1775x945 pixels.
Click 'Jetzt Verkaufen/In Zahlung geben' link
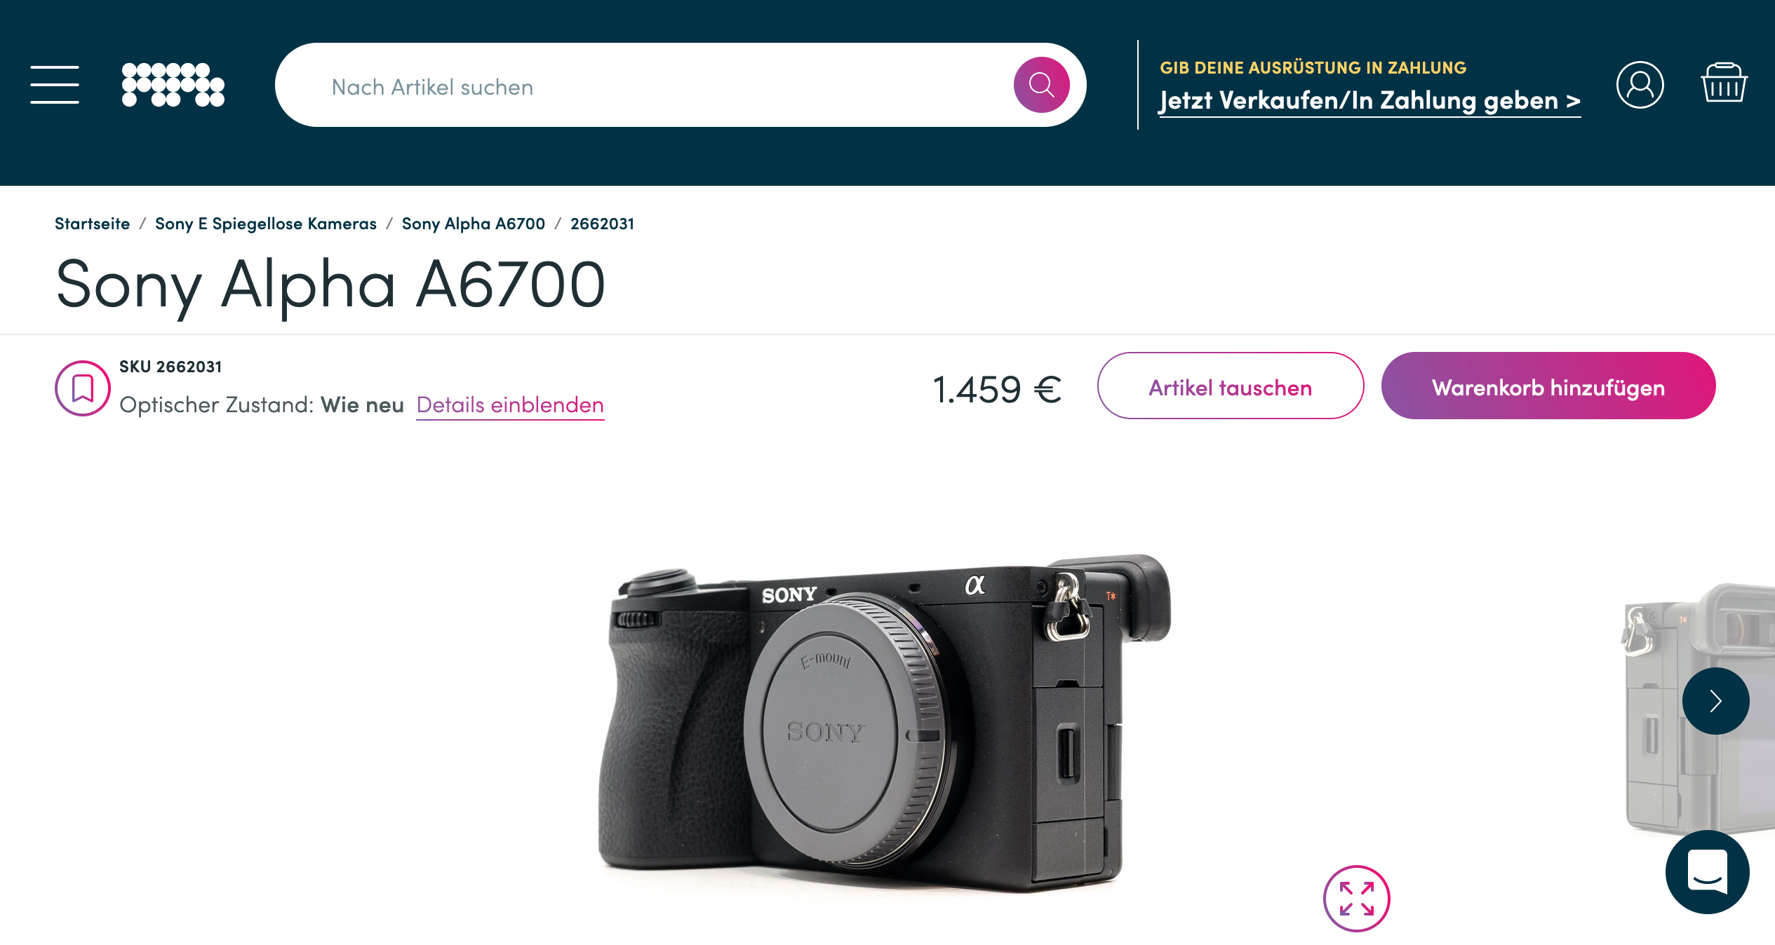[x=1369, y=101]
